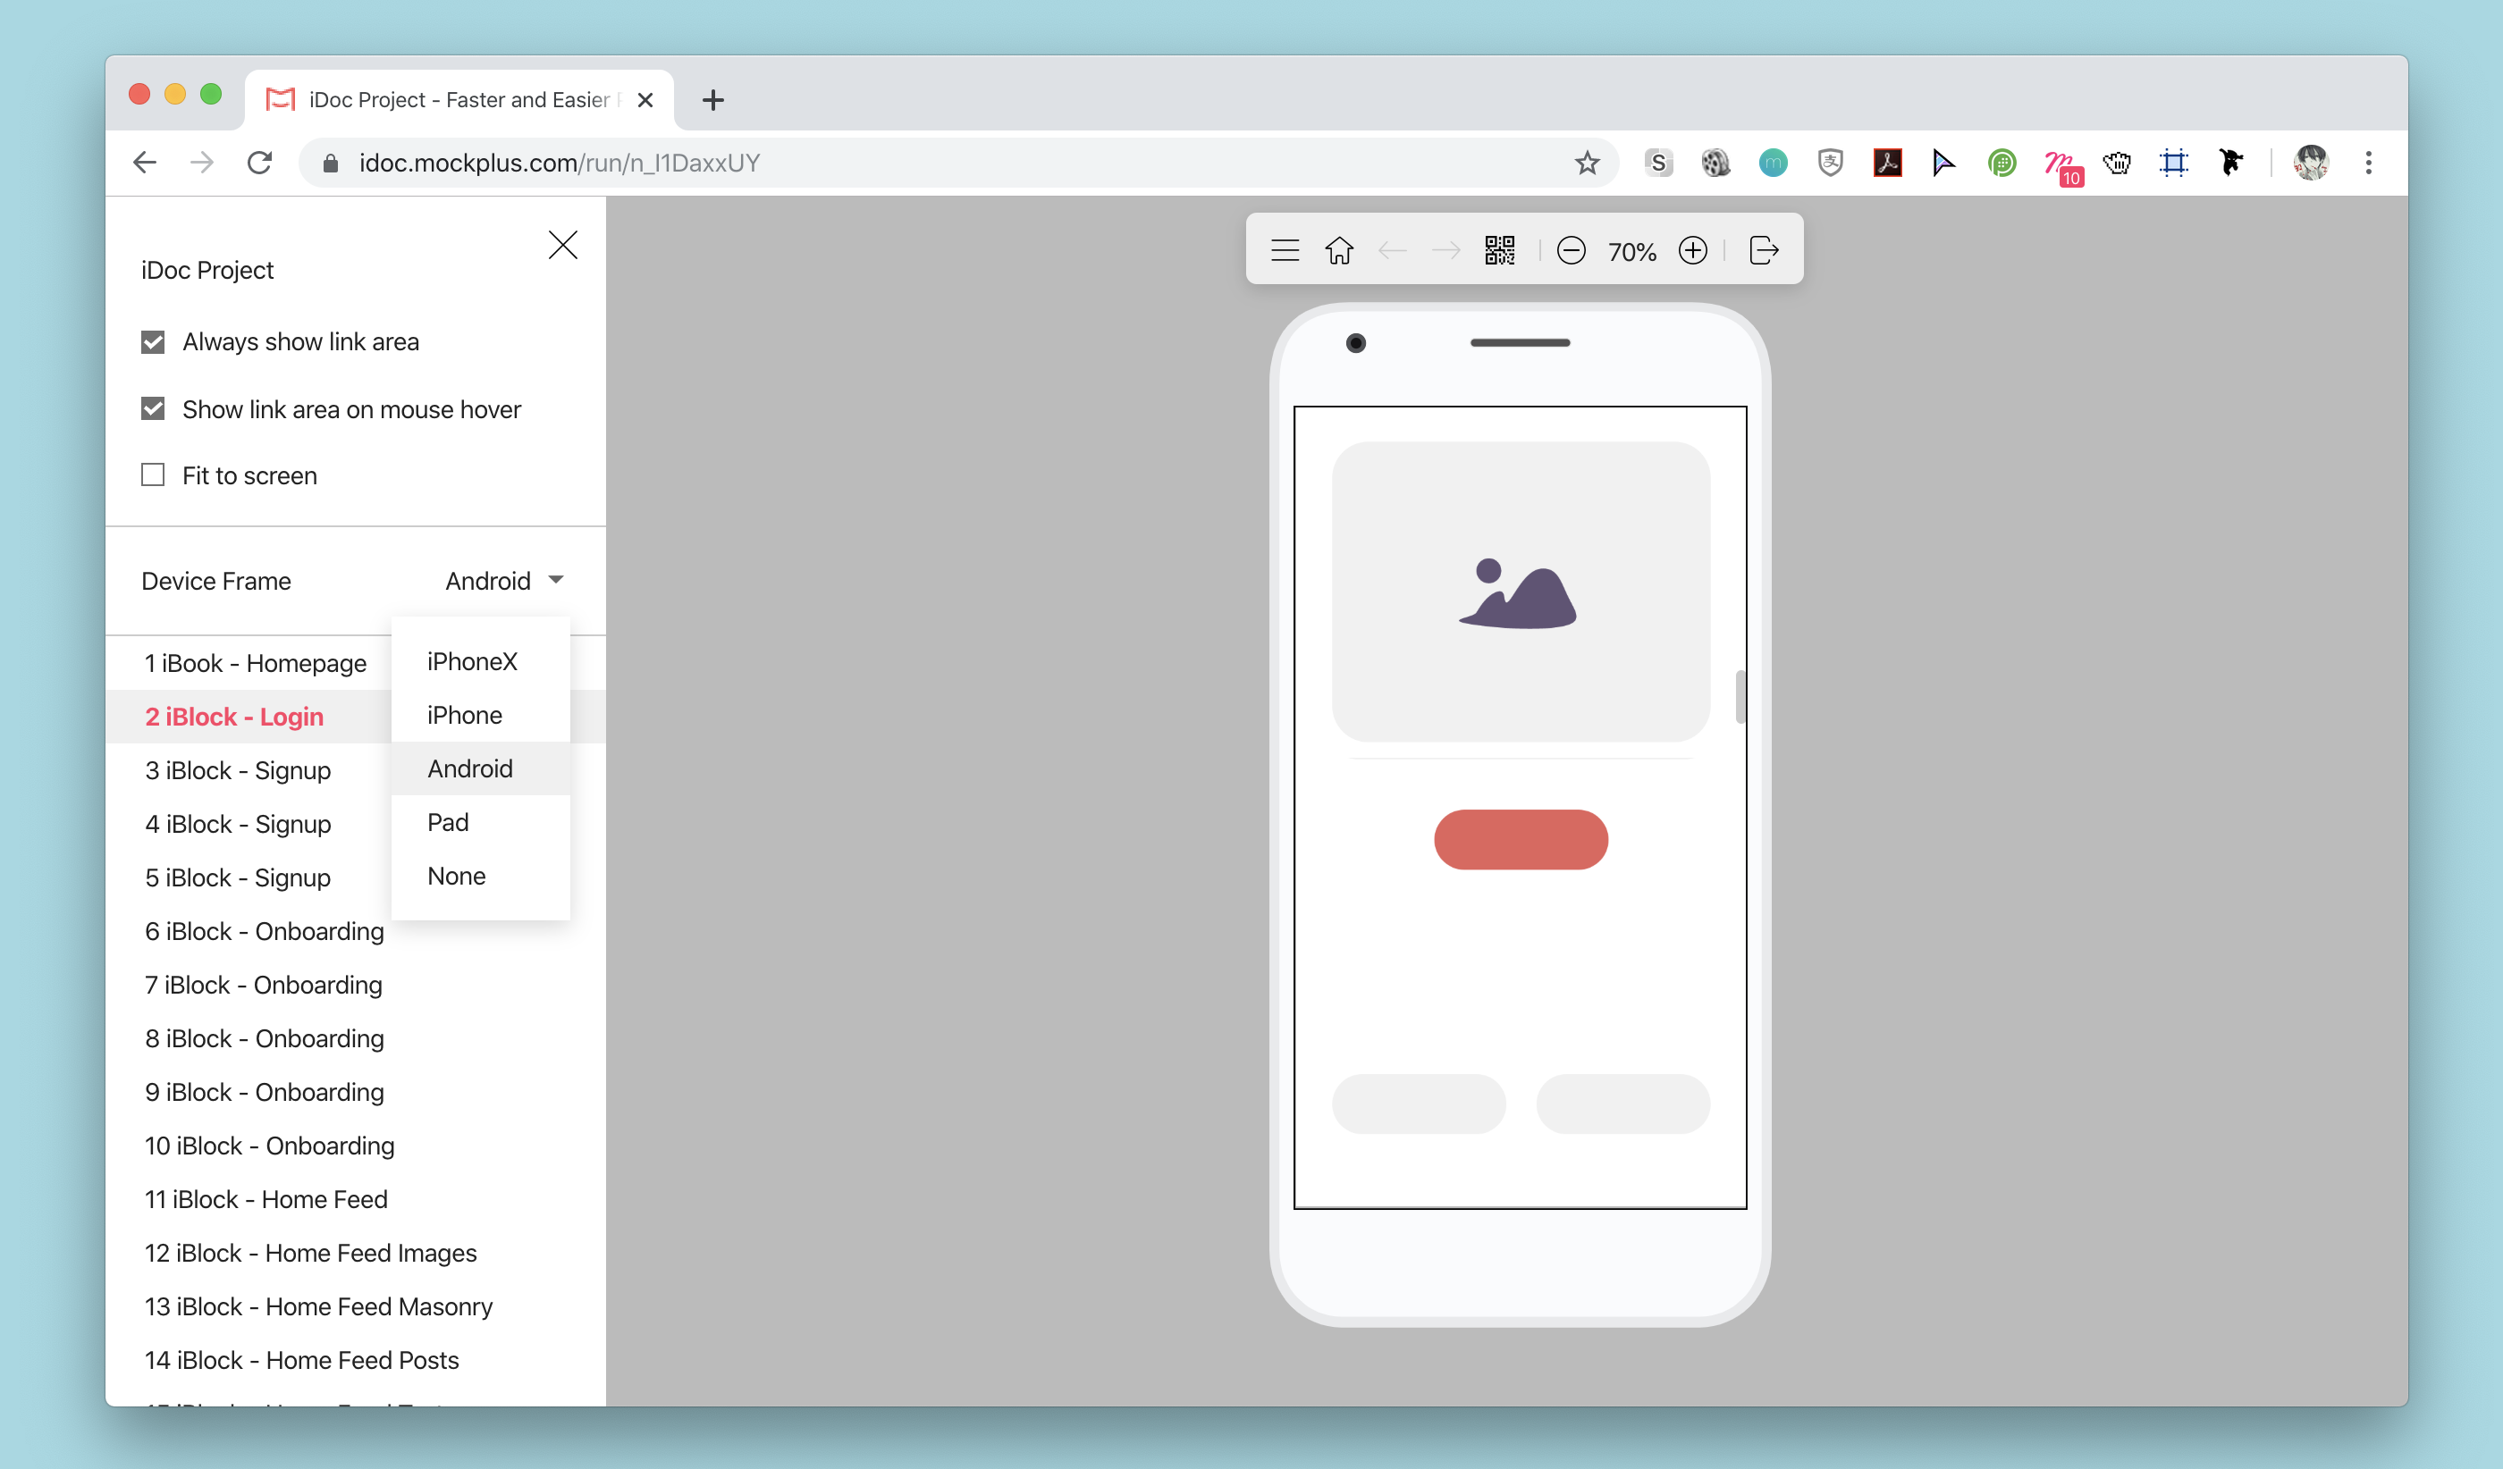Screen dimensions: 2503x1469
Task: Click the extension with red 10 badge
Action: coord(2062,166)
